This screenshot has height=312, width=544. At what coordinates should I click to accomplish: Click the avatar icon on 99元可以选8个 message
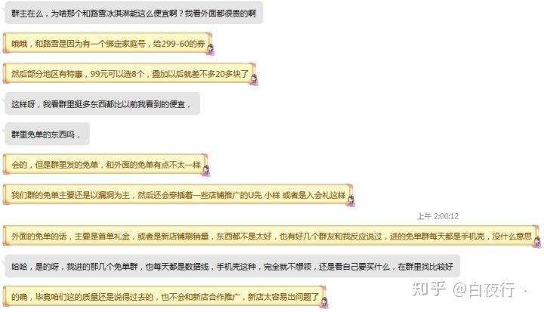[255, 79]
